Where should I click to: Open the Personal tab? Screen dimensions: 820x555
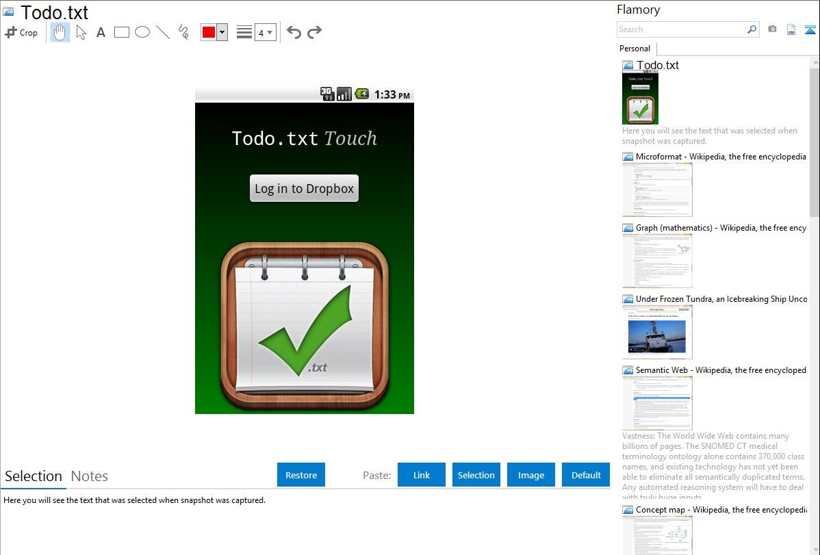click(x=635, y=49)
